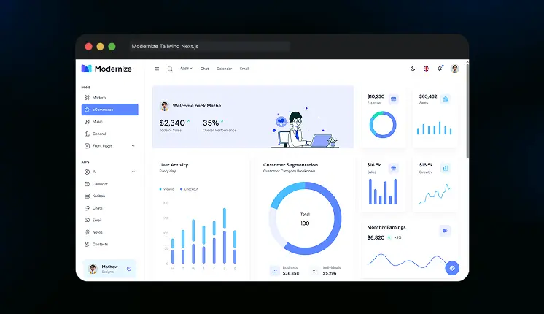The height and width of the screenshot is (314, 544).
Task: Click the Contacts person icon
Action: coord(87,244)
